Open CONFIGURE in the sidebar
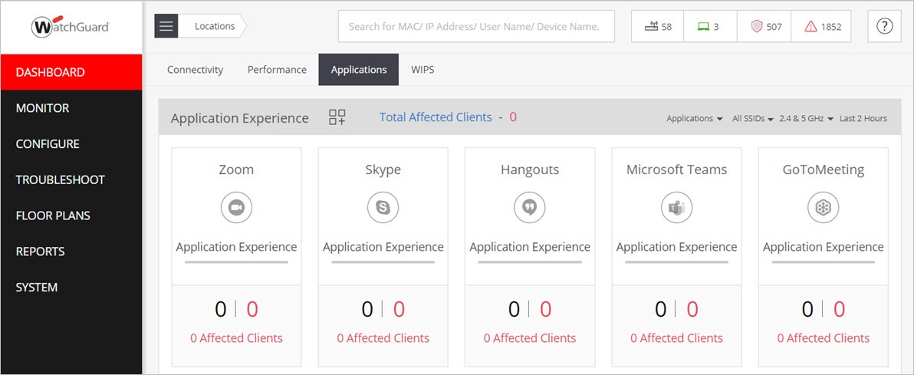 (71, 144)
